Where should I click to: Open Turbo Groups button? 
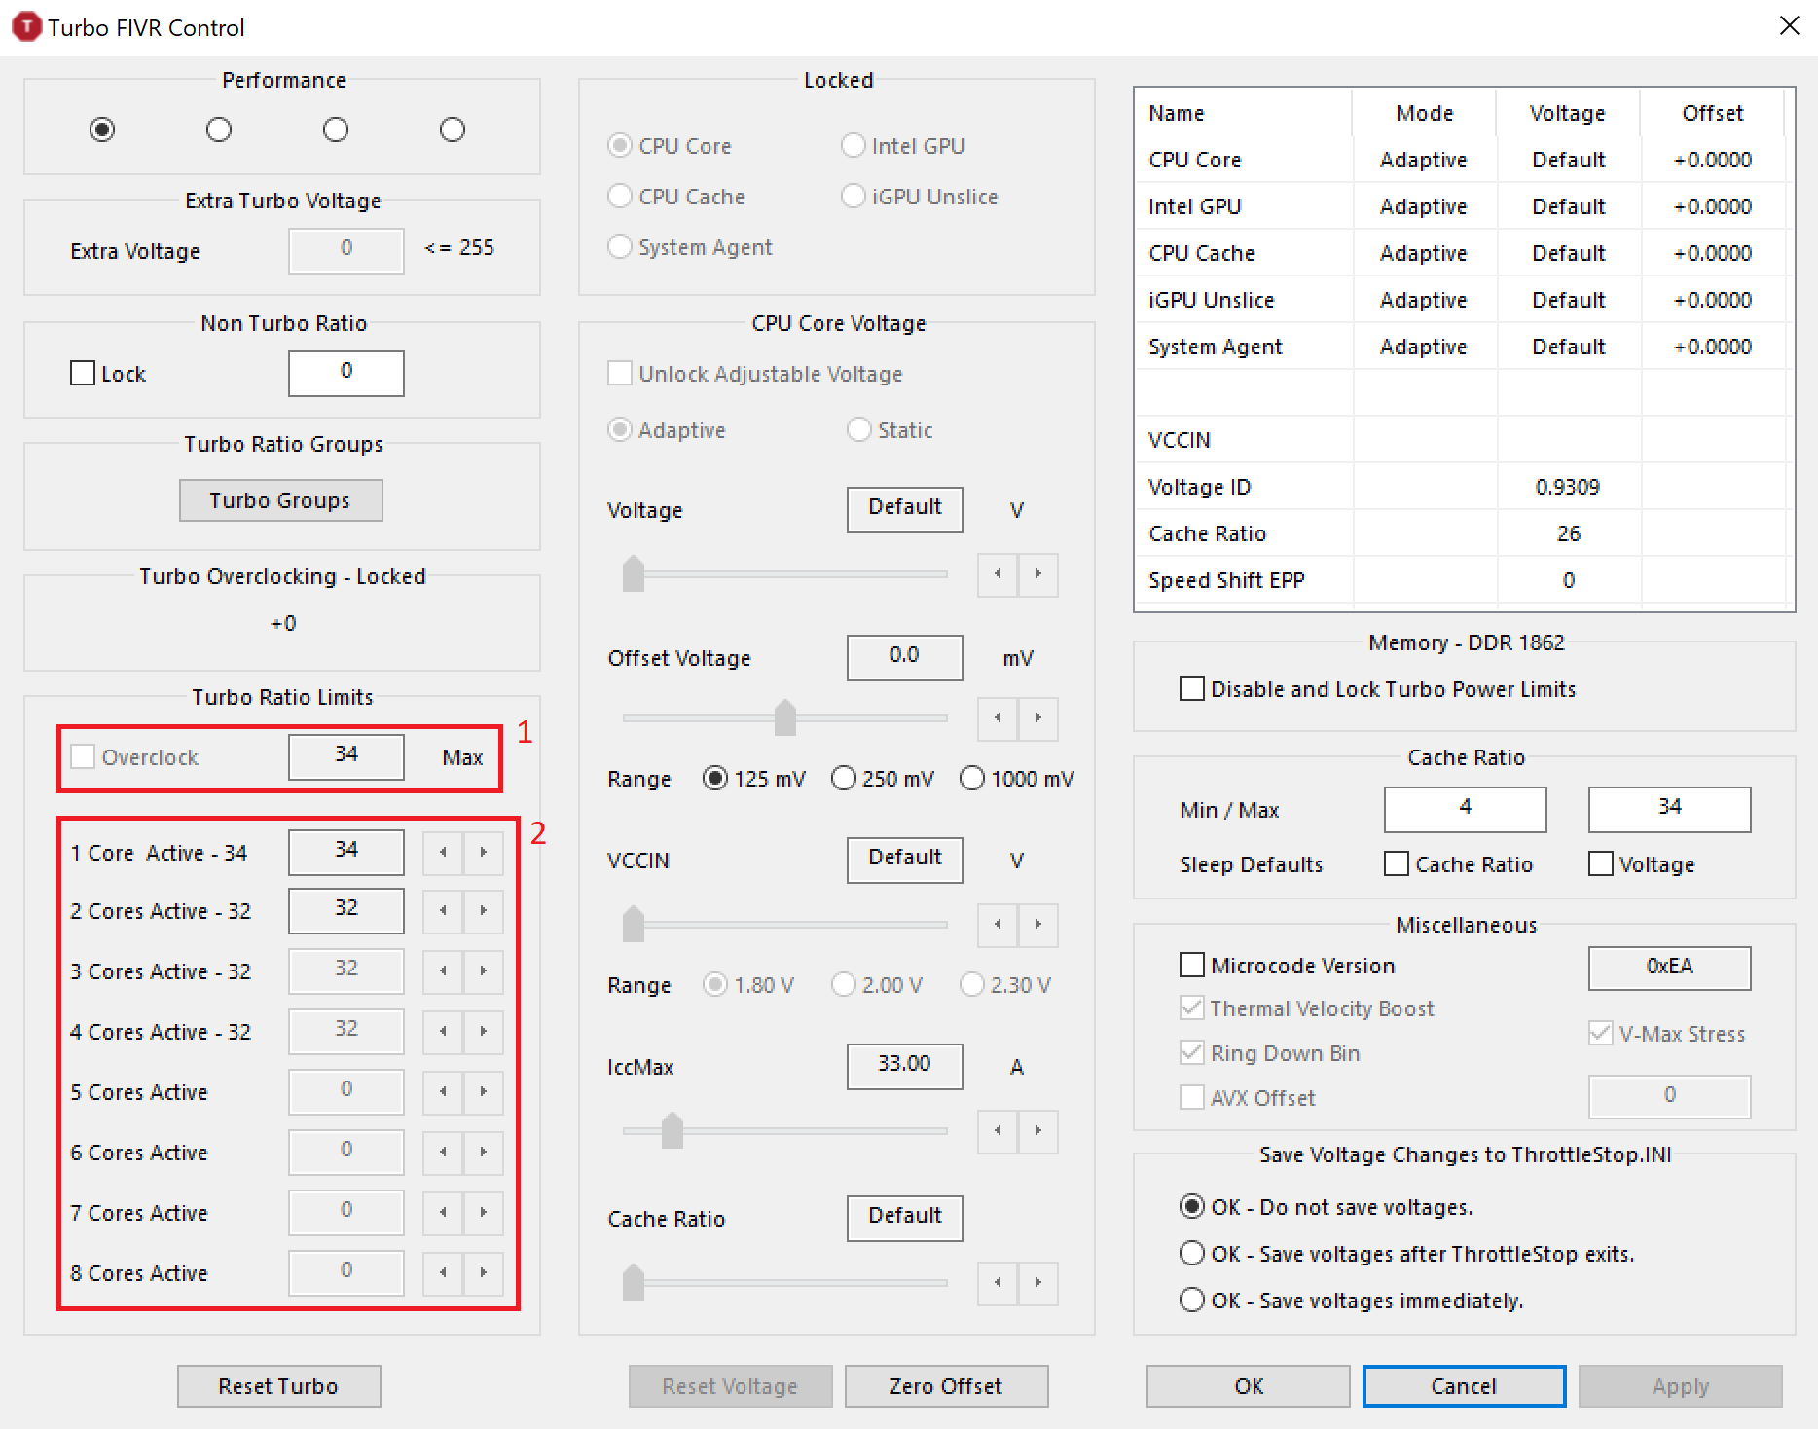(x=280, y=500)
